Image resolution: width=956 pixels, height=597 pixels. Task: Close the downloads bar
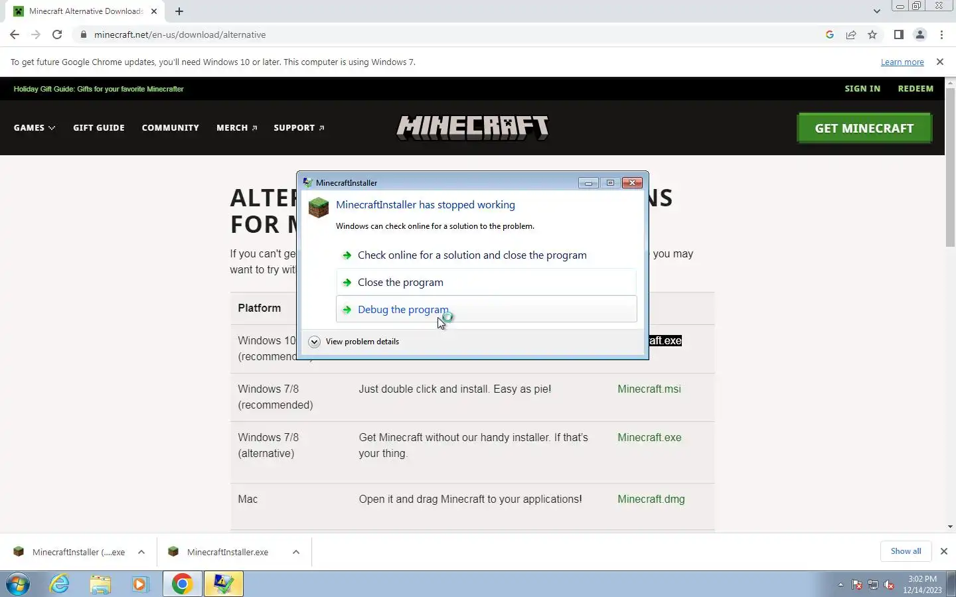point(943,551)
